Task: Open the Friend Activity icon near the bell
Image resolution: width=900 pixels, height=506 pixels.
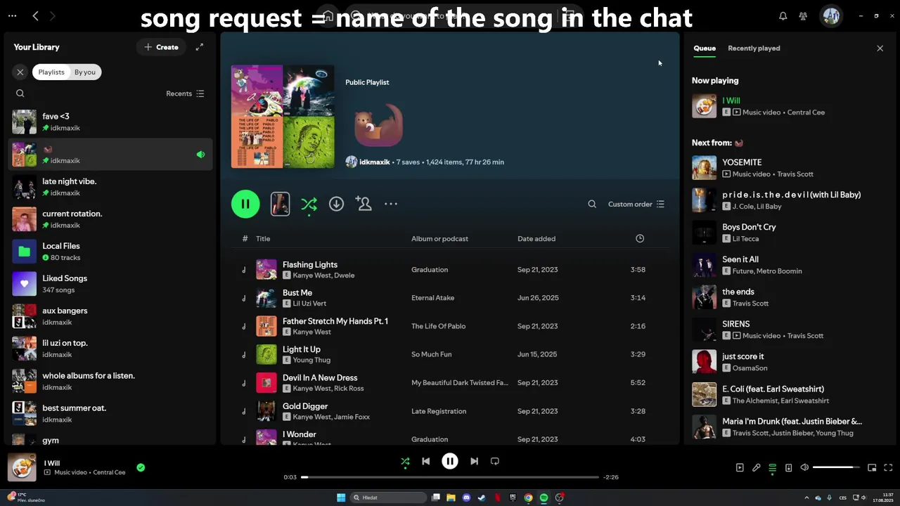Action: (x=803, y=15)
